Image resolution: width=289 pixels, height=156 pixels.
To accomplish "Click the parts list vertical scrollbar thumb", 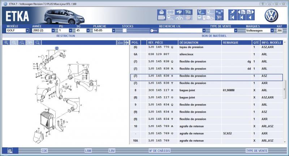I will 285,89.
